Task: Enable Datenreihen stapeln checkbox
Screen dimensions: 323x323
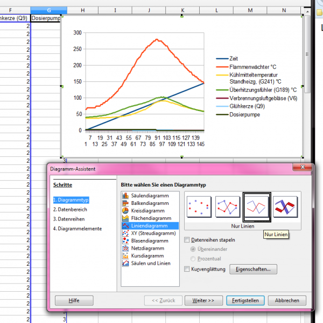Action: point(187,240)
